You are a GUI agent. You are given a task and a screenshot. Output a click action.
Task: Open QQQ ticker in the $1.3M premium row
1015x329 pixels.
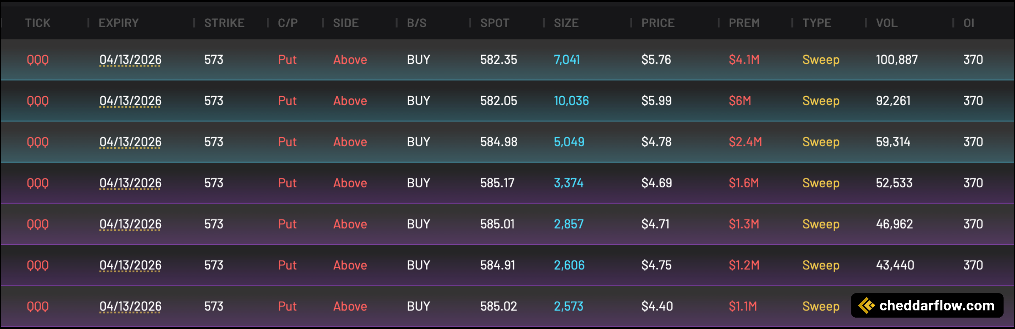point(38,224)
